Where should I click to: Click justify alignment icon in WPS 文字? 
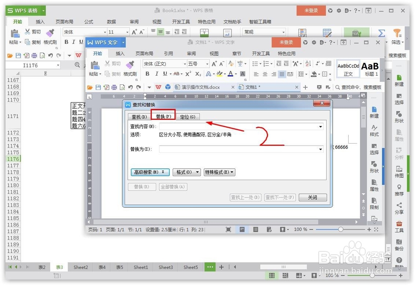coord(282,74)
